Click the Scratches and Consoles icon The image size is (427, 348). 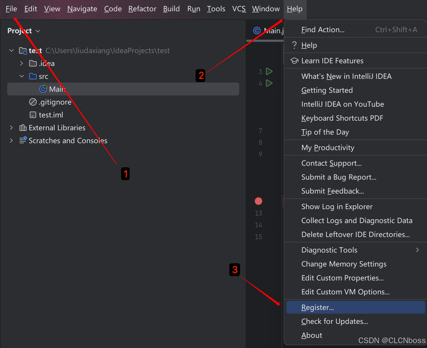pos(23,140)
